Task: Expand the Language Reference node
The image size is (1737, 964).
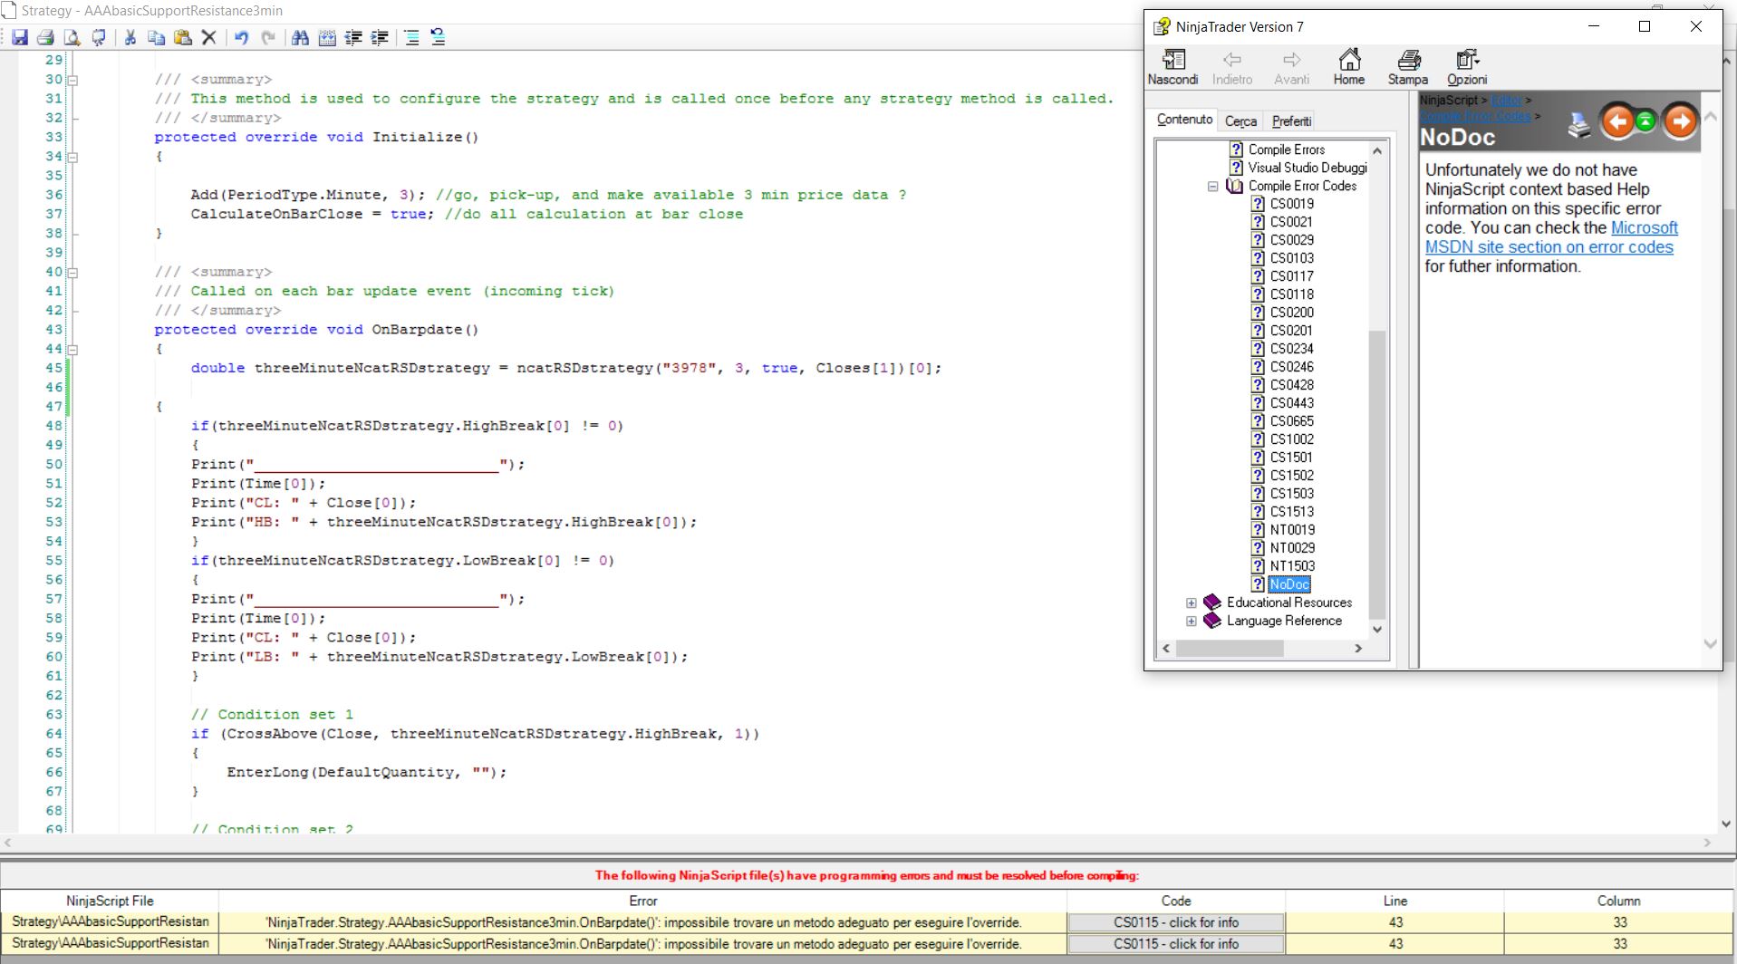Action: coord(1191,622)
